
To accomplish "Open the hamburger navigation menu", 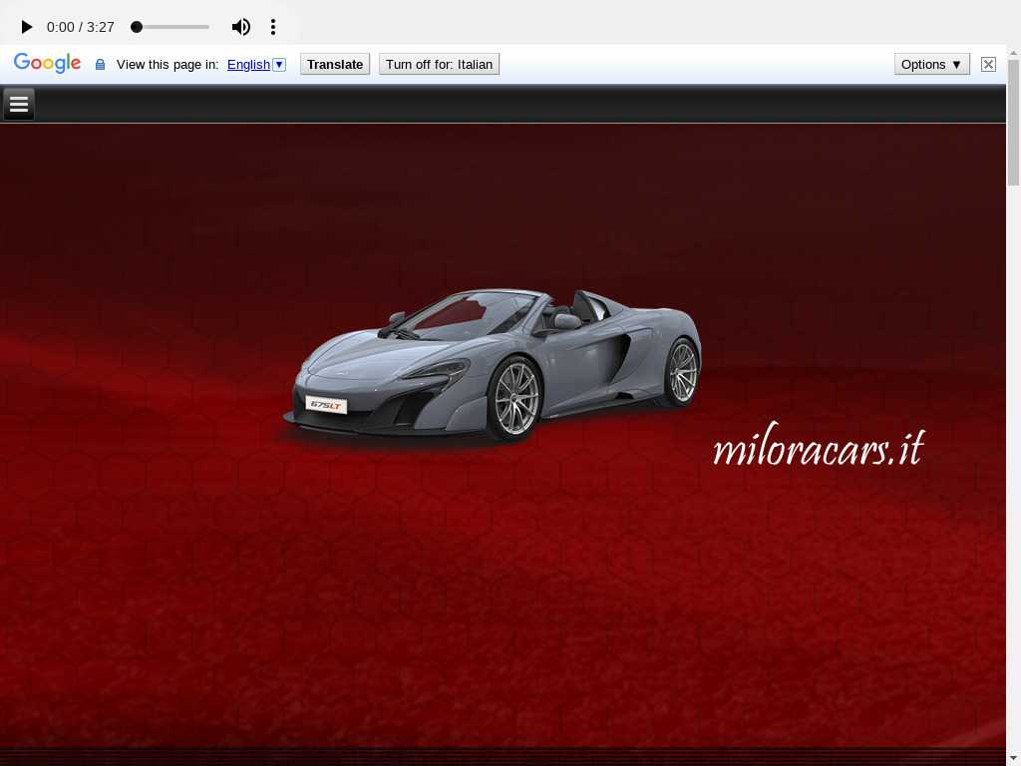I will (x=19, y=104).
